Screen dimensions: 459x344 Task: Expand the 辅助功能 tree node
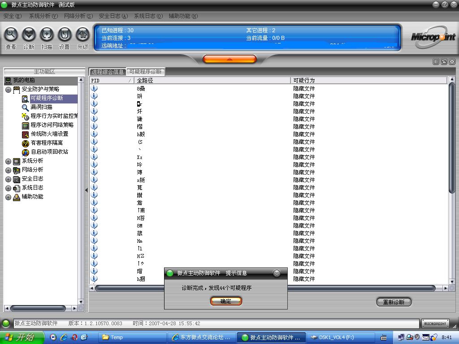click(8, 197)
